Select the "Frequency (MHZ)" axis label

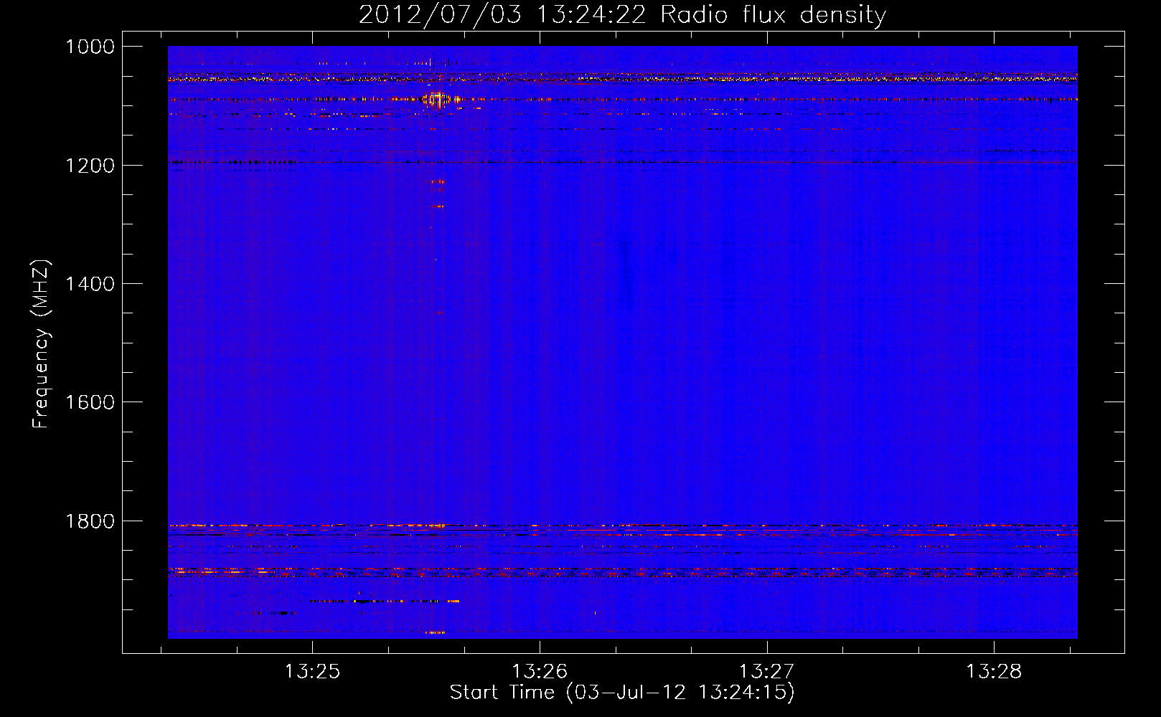point(42,344)
